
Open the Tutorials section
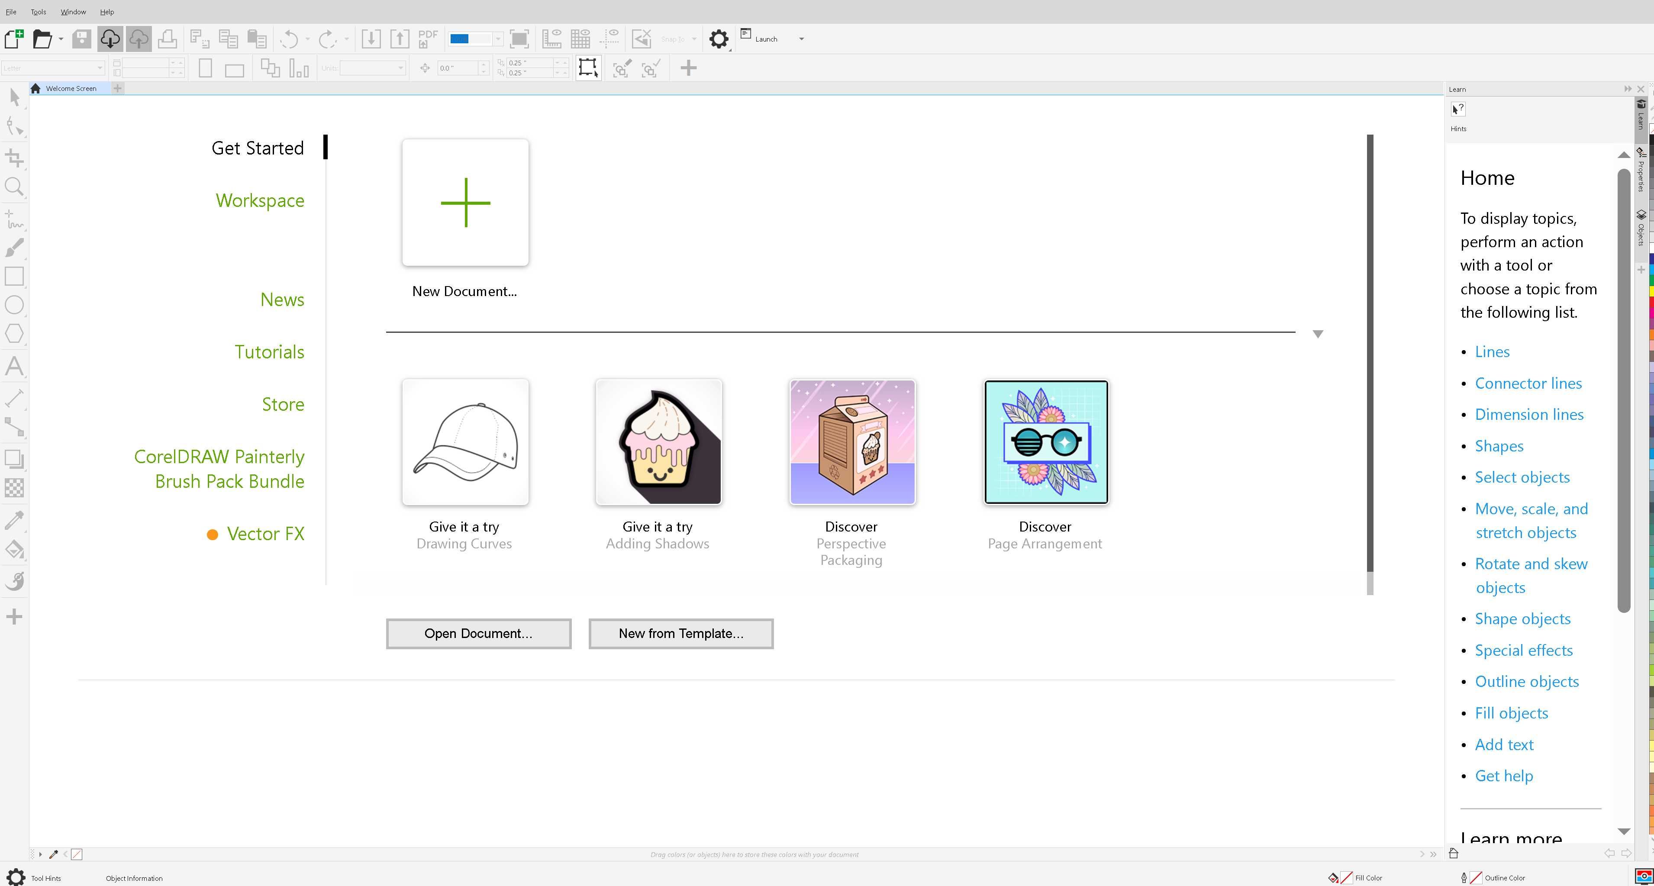tap(269, 352)
